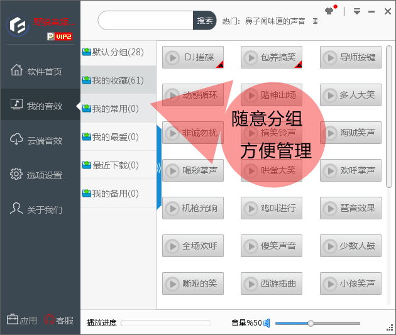The image size is (396, 335).
Task: Play the 傻笑声音 sound effect
Action: pyautogui.click(x=272, y=246)
